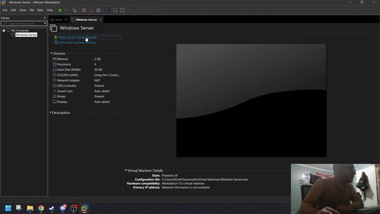Click Send Ctrl+Alt+Del toolbar icon
380x214 pixels.
[x=74, y=10]
